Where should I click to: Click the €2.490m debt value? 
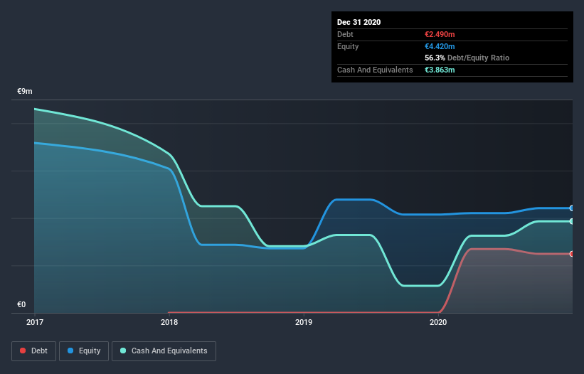coord(440,34)
